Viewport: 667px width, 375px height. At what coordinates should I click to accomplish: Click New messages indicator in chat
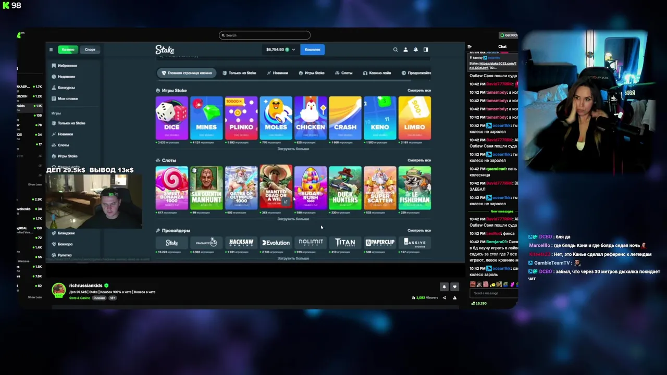502,211
